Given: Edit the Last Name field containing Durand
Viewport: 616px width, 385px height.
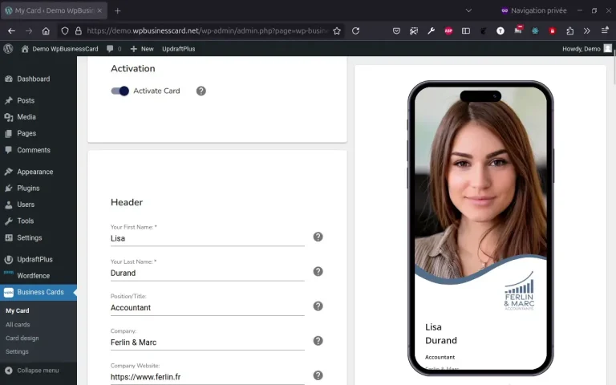Looking at the screenshot, I should point(208,273).
